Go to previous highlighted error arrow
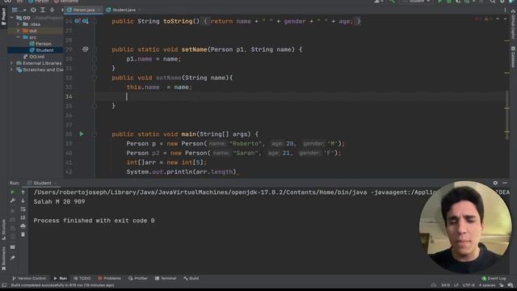Image resolution: width=517 pixels, height=291 pixels. click(x=498, y=19)
